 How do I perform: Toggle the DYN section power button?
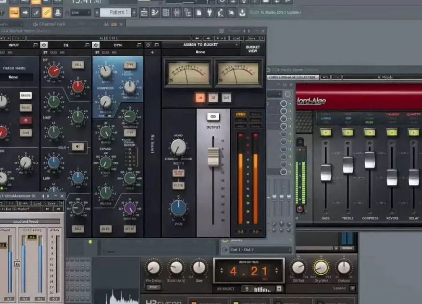[96, 45]
